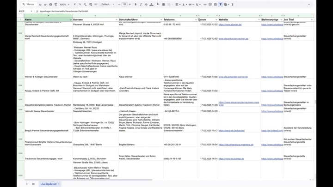Click the Functions sigma icon

point(233,5)
